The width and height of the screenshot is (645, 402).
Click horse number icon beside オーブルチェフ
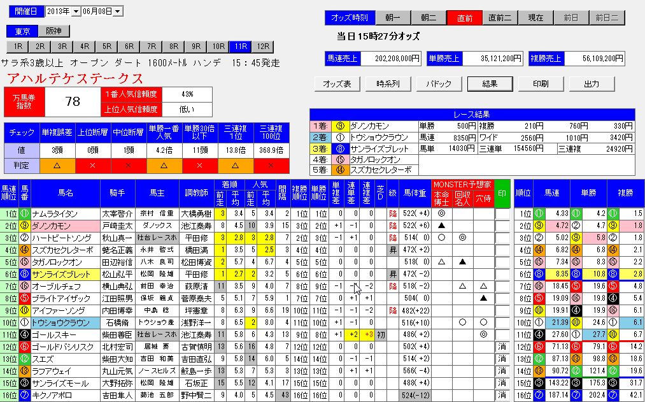(x=25, y=287)
